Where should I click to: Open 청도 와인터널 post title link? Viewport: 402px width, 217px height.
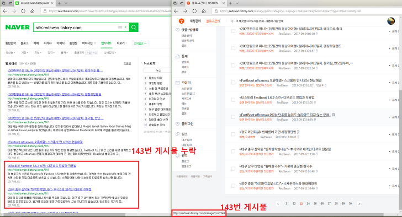coord(269,132)
